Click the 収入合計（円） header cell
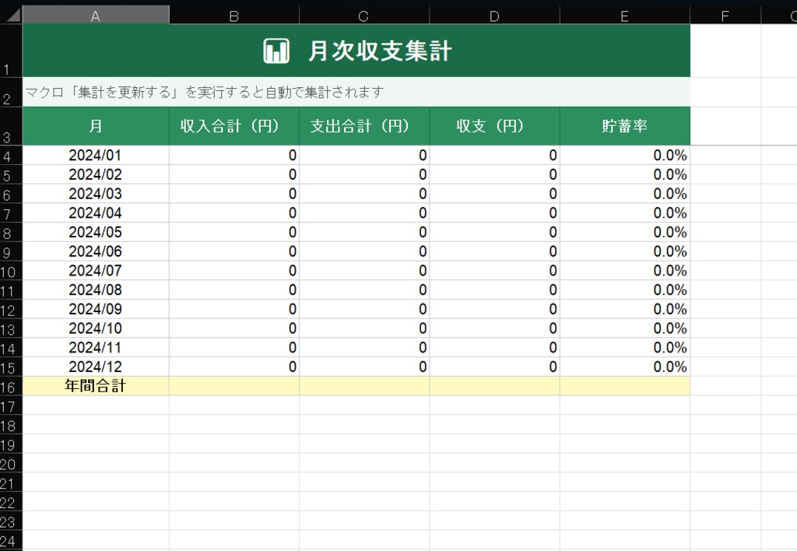The image size is (797, 551). click(233, 126)
